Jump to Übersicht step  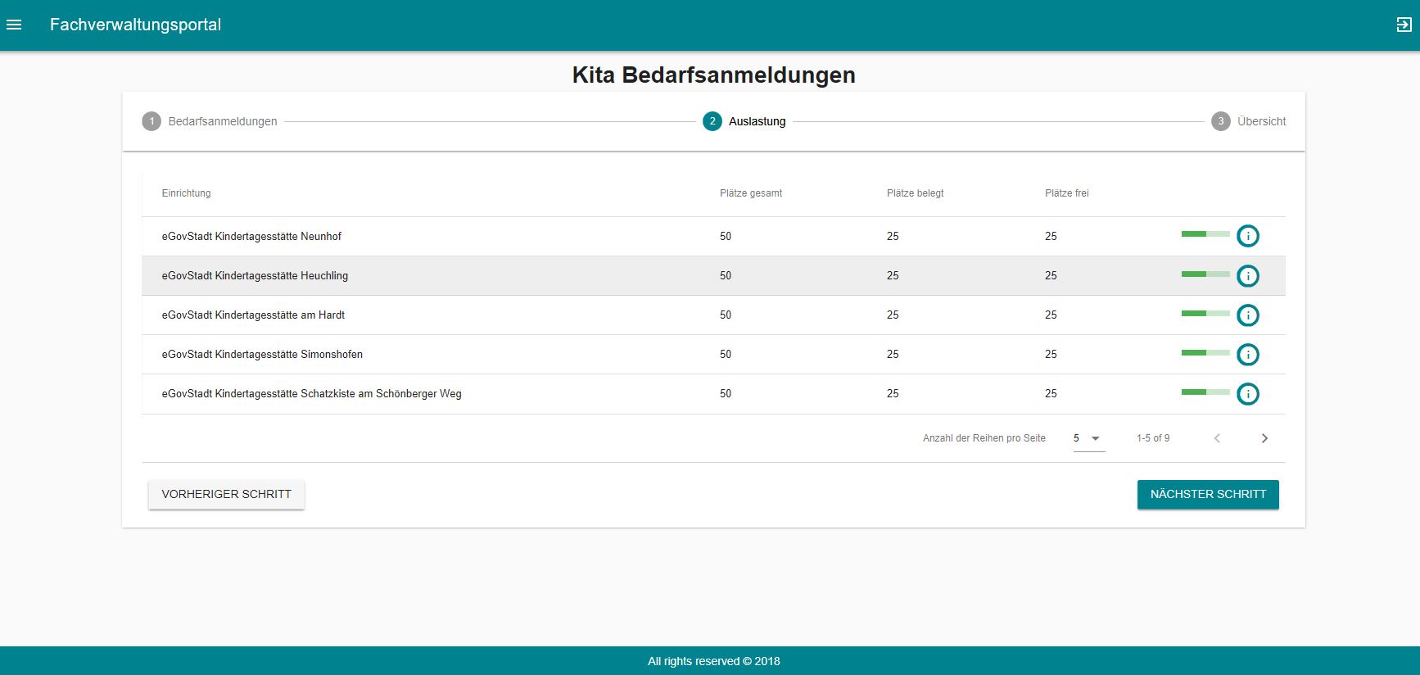coord(1249,121)
